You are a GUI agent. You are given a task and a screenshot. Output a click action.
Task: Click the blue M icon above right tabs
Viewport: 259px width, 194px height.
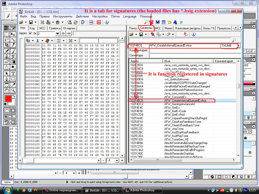click(x=158, y=22)
